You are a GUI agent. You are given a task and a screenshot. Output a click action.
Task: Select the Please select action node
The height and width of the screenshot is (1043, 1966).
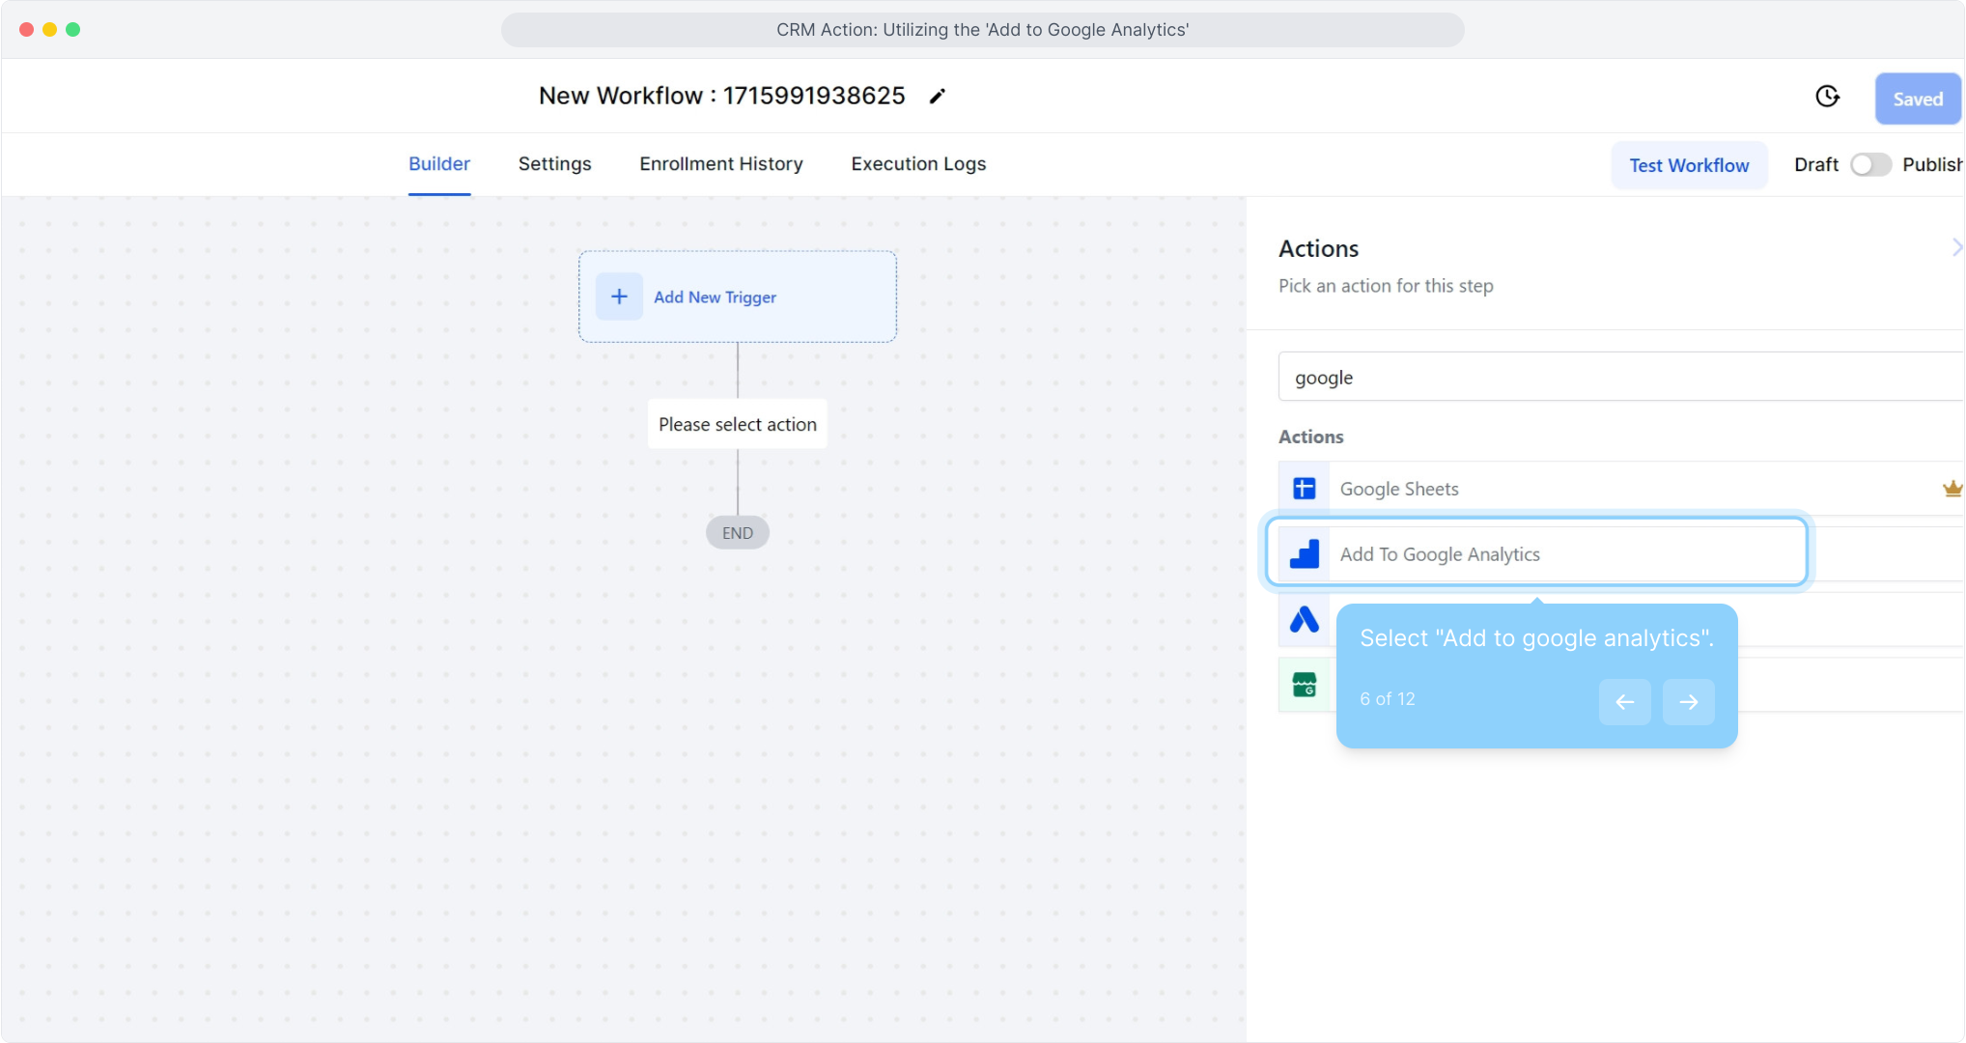point(737,425)
